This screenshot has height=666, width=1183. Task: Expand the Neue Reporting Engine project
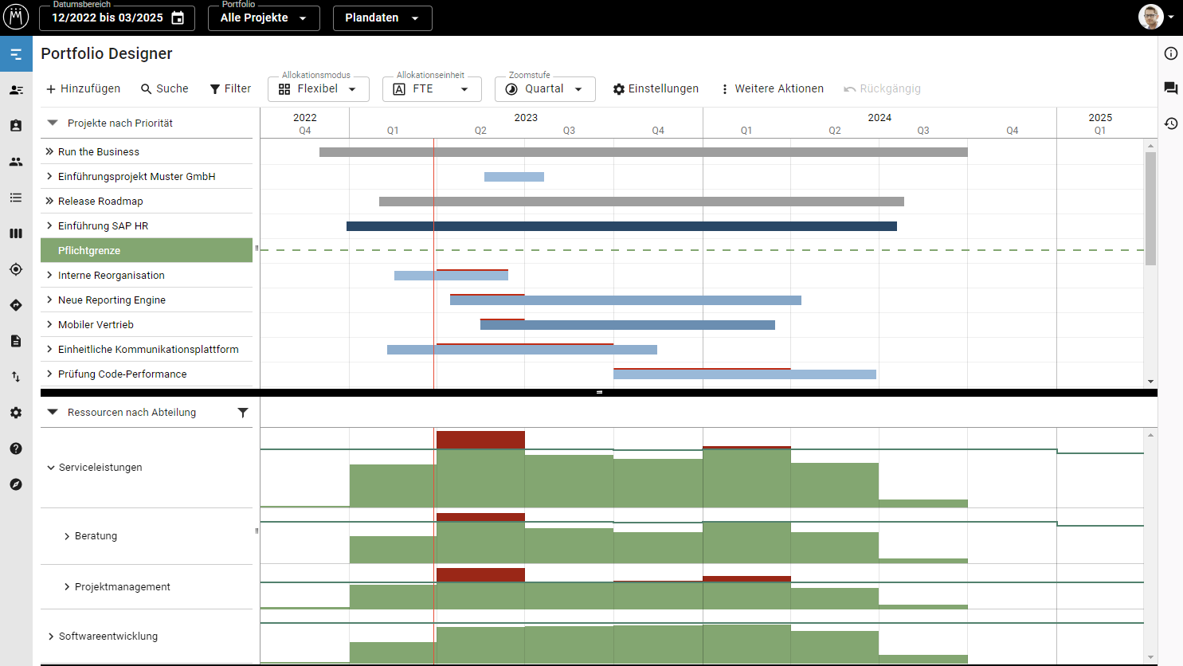coord(49,300)
